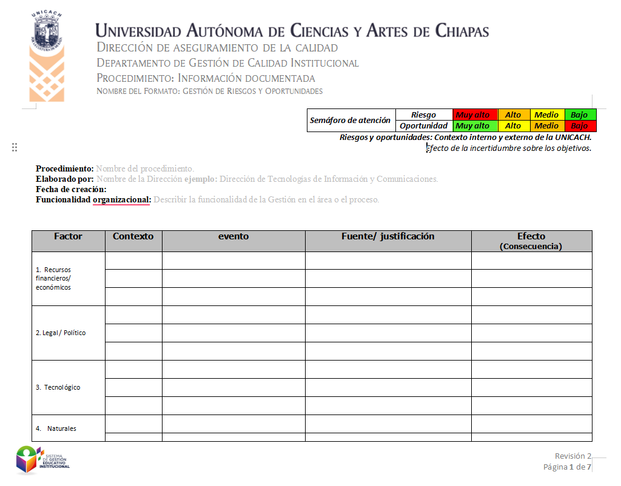Click the 'Semáforo de atención' label cell
This screenshot has height=486, width=621.
click(350, 121)
